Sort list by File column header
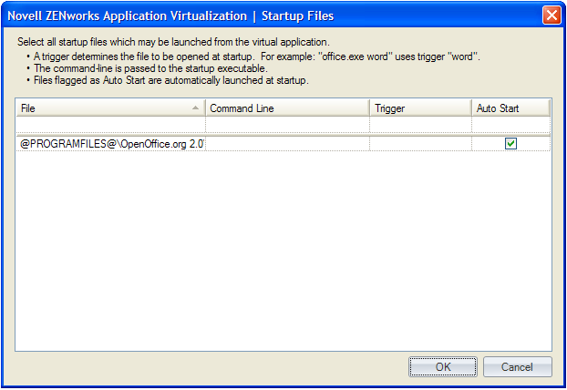Screen dimensions: 567x390 click(100, 108)
